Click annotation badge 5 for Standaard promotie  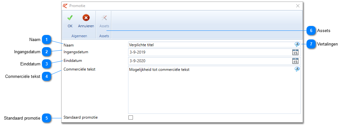click(46, 118)
